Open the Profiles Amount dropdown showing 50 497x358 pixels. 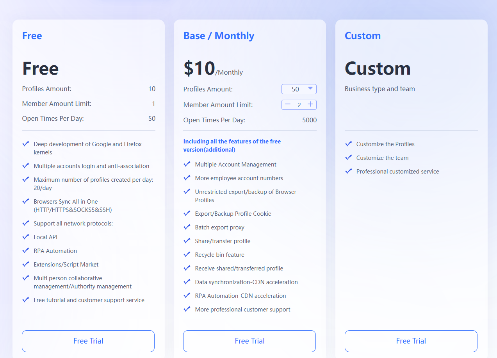pyautogui.click(x=299, y=89)
